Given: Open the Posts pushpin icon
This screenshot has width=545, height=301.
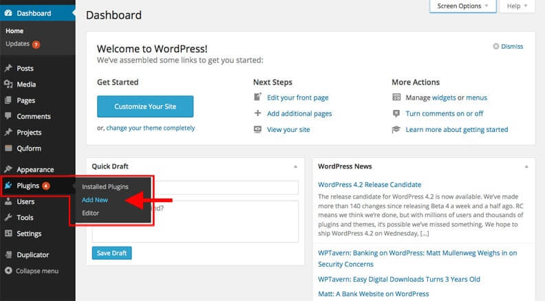Looking at the screenshot, I should [x=8, y=68].
